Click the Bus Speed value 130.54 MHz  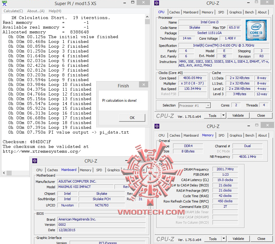[x=192, y=89]
